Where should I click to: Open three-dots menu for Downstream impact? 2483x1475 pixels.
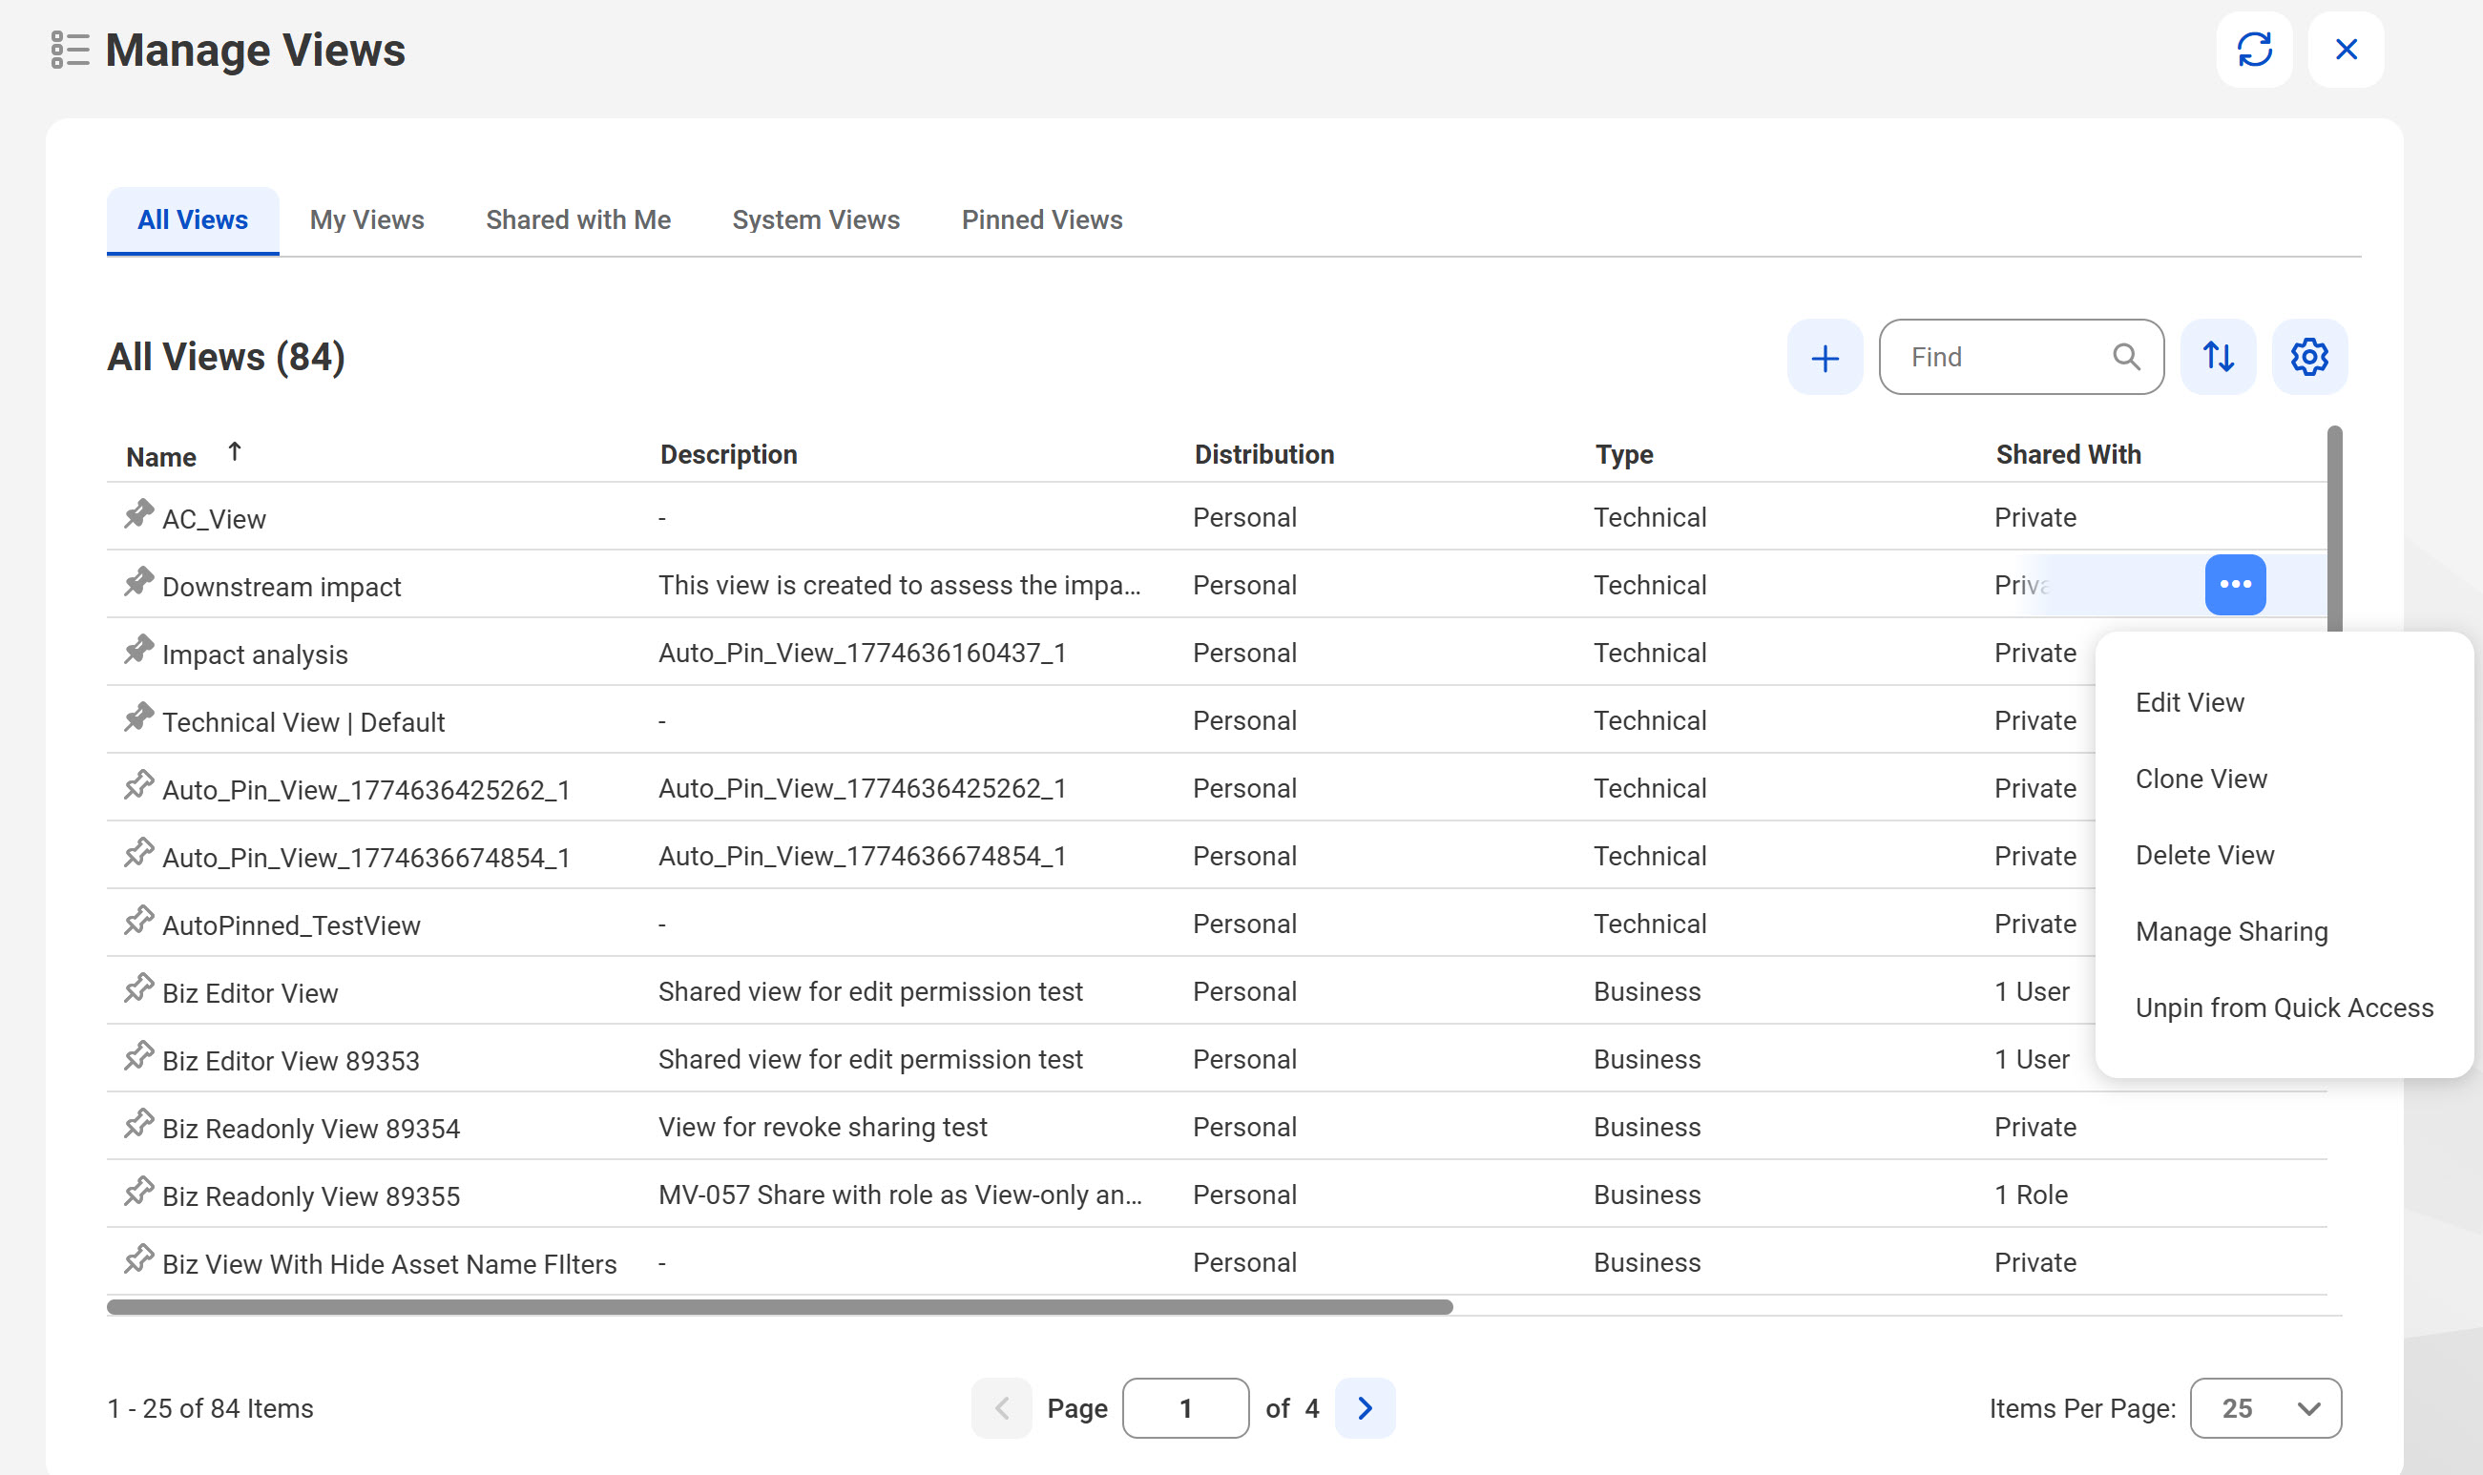click(2236, 585)
